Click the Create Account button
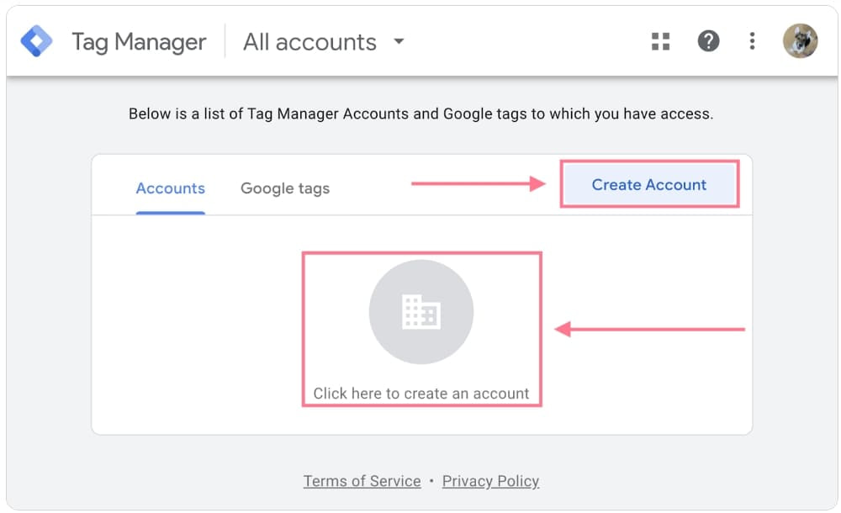 649,184
